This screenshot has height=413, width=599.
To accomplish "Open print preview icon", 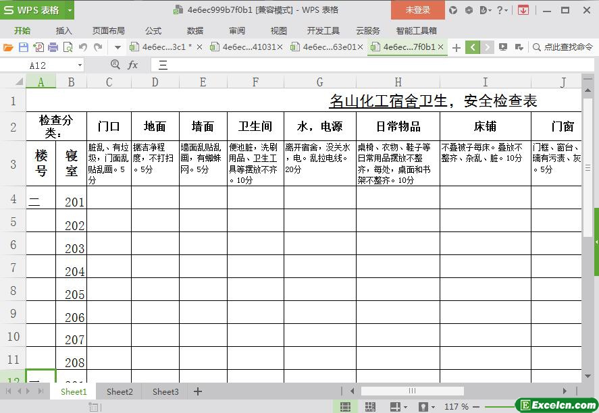I will (68, 47).
